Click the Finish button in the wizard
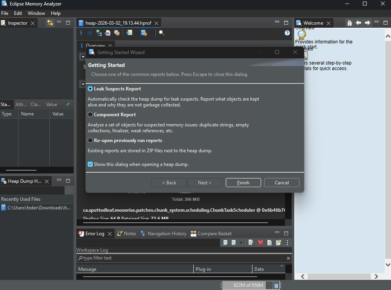Image resolution: width=391 pixels, height=290 pixels. point(243,183)
